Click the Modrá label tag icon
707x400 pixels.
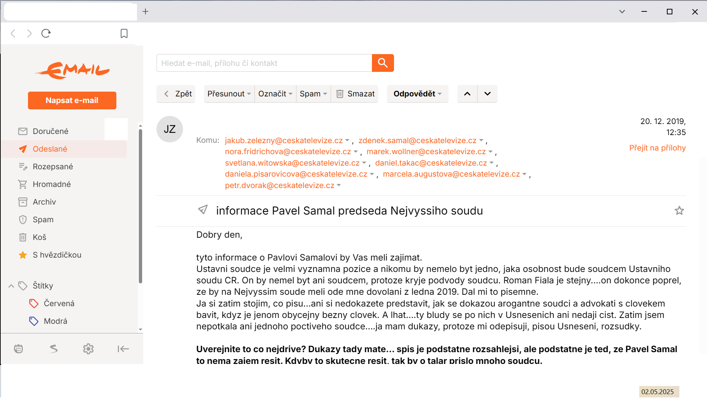tap(34, 321)
